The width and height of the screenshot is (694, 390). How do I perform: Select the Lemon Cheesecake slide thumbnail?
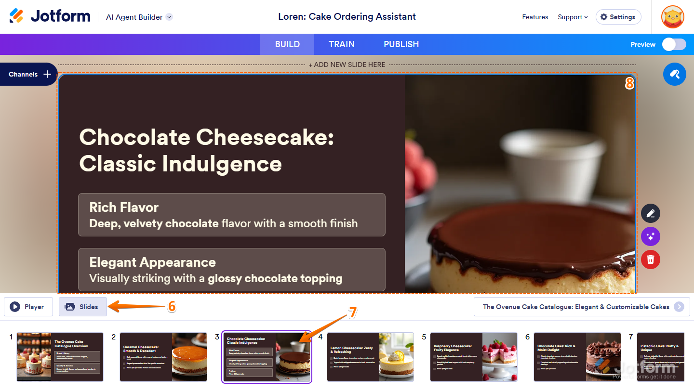pos(370,357)
